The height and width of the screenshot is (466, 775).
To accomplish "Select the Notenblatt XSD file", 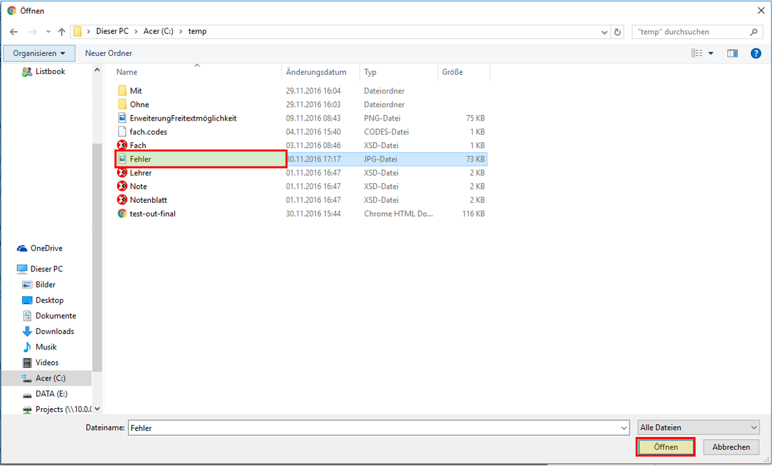I will (x=148, y=200).
